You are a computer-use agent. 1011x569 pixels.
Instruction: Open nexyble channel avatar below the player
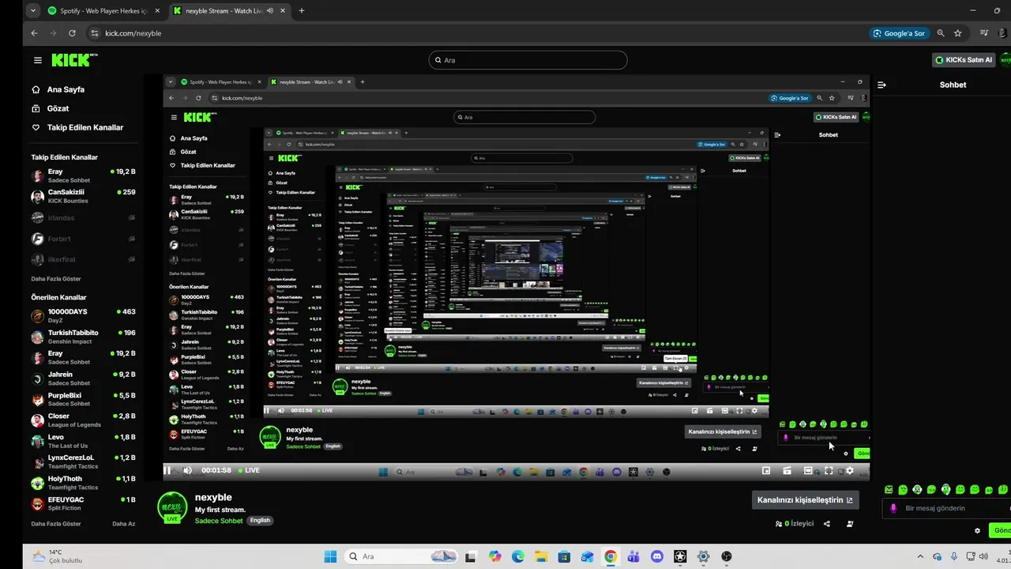pyautogui.click(x=173, y=507)
